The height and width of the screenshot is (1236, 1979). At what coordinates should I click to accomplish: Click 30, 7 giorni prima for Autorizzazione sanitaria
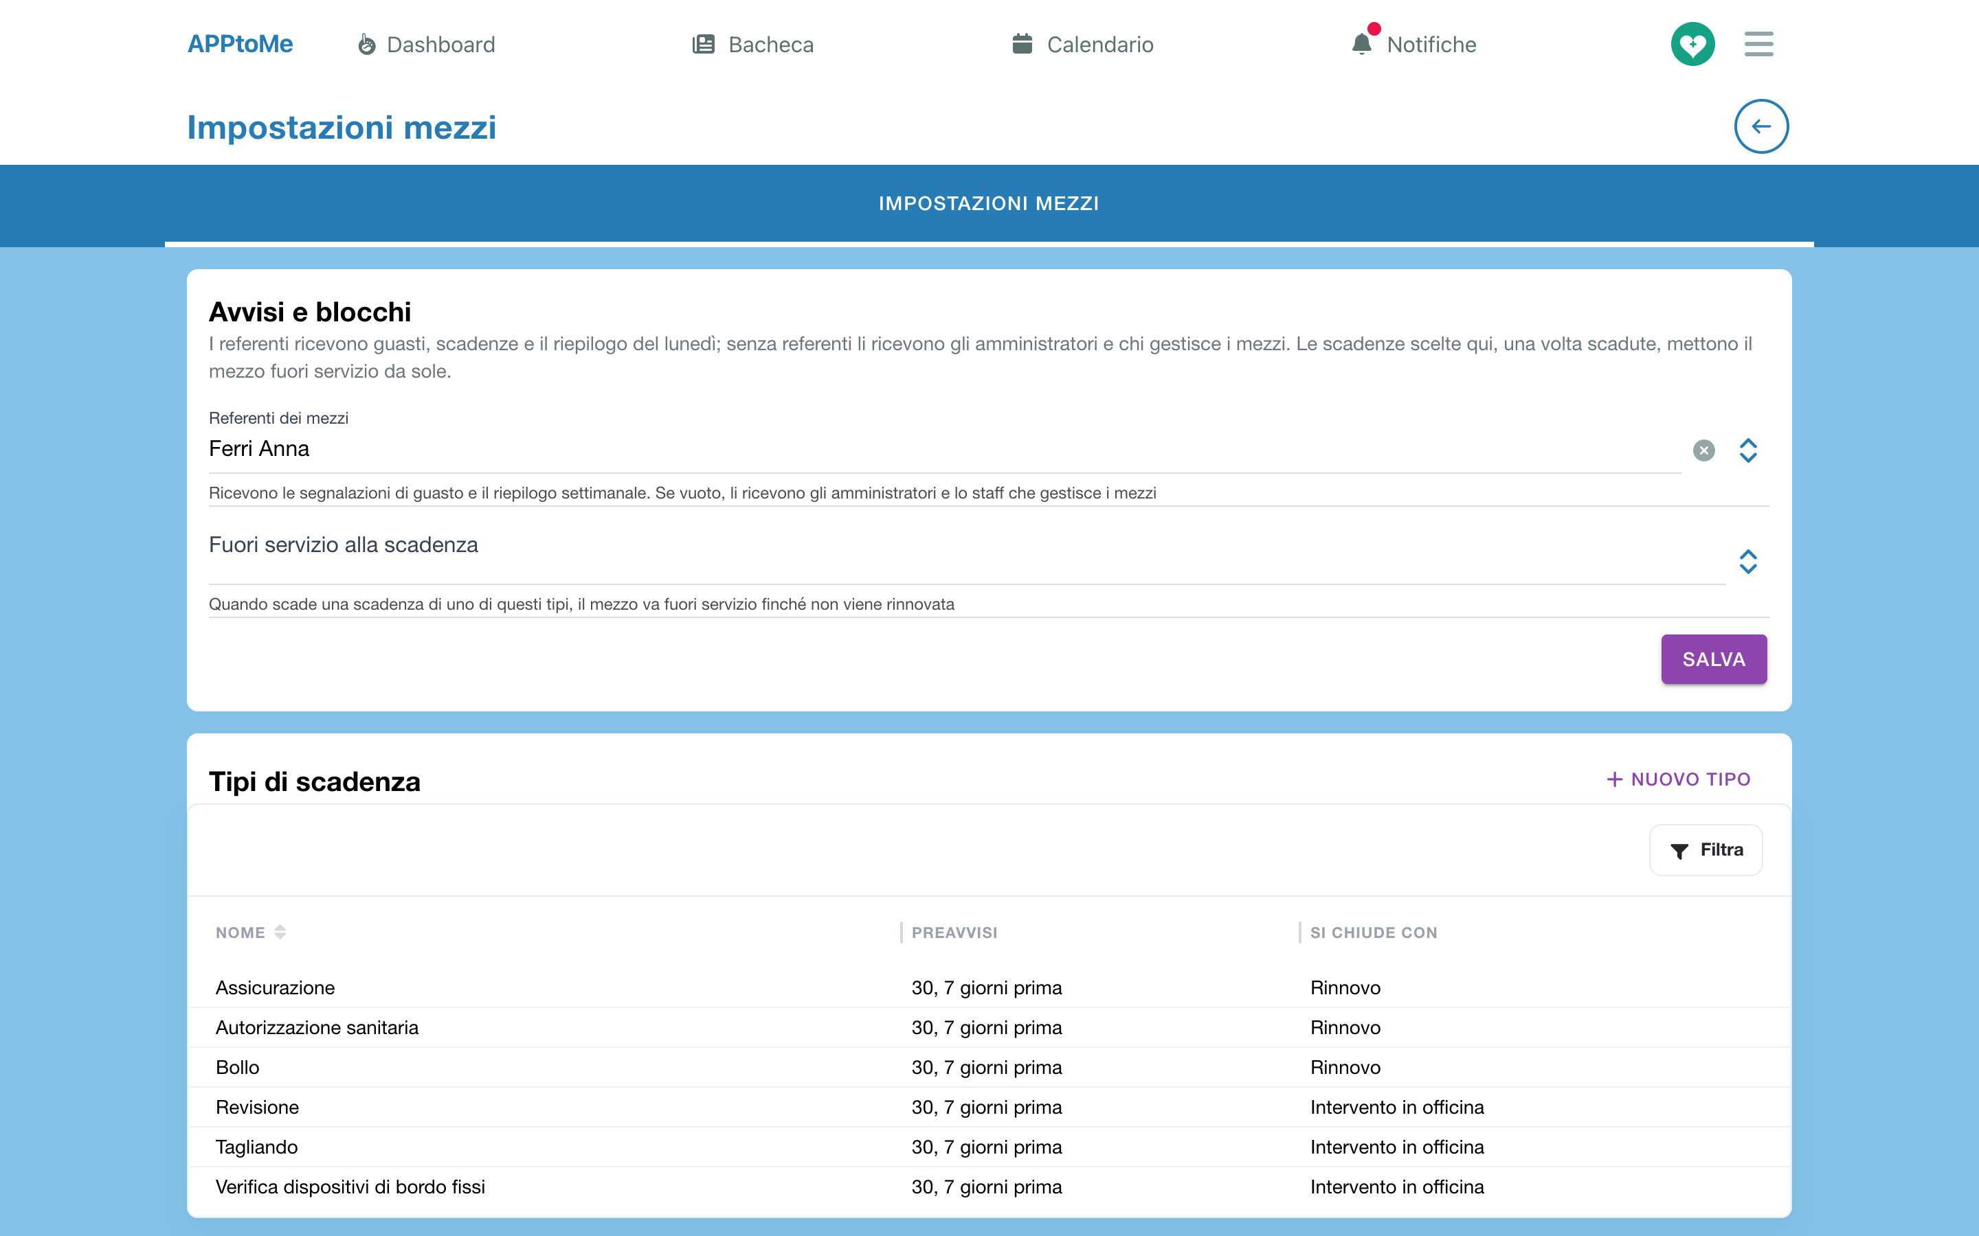[986, 1027]
